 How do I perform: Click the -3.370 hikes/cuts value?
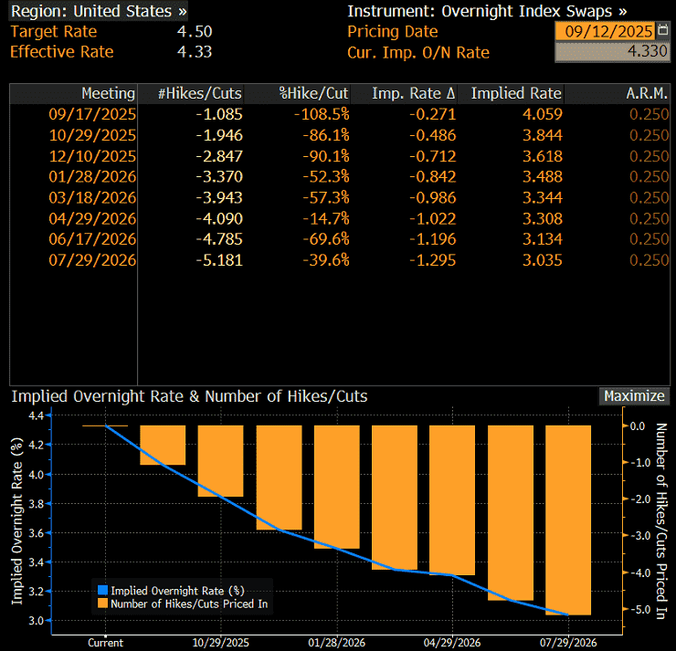tap(219, 176)
